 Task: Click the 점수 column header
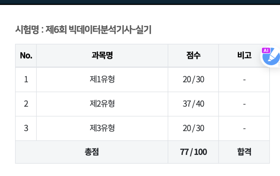[193, 55]
